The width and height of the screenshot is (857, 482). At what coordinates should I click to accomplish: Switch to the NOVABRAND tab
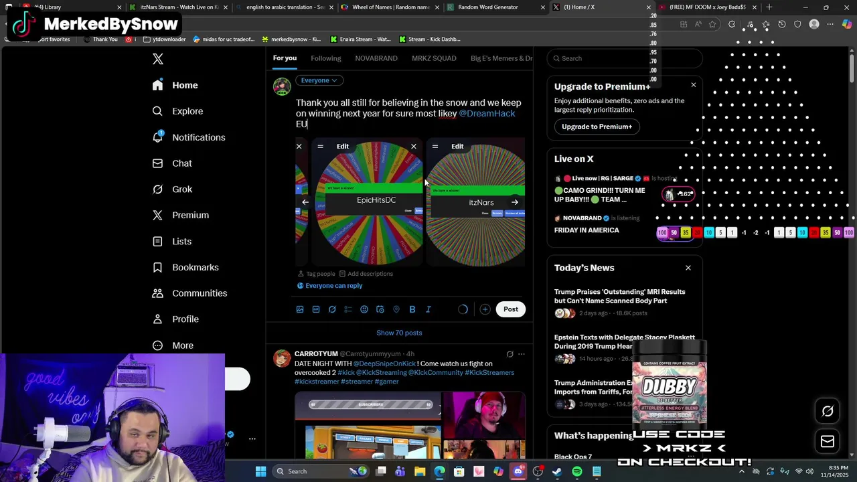point(376,58)
